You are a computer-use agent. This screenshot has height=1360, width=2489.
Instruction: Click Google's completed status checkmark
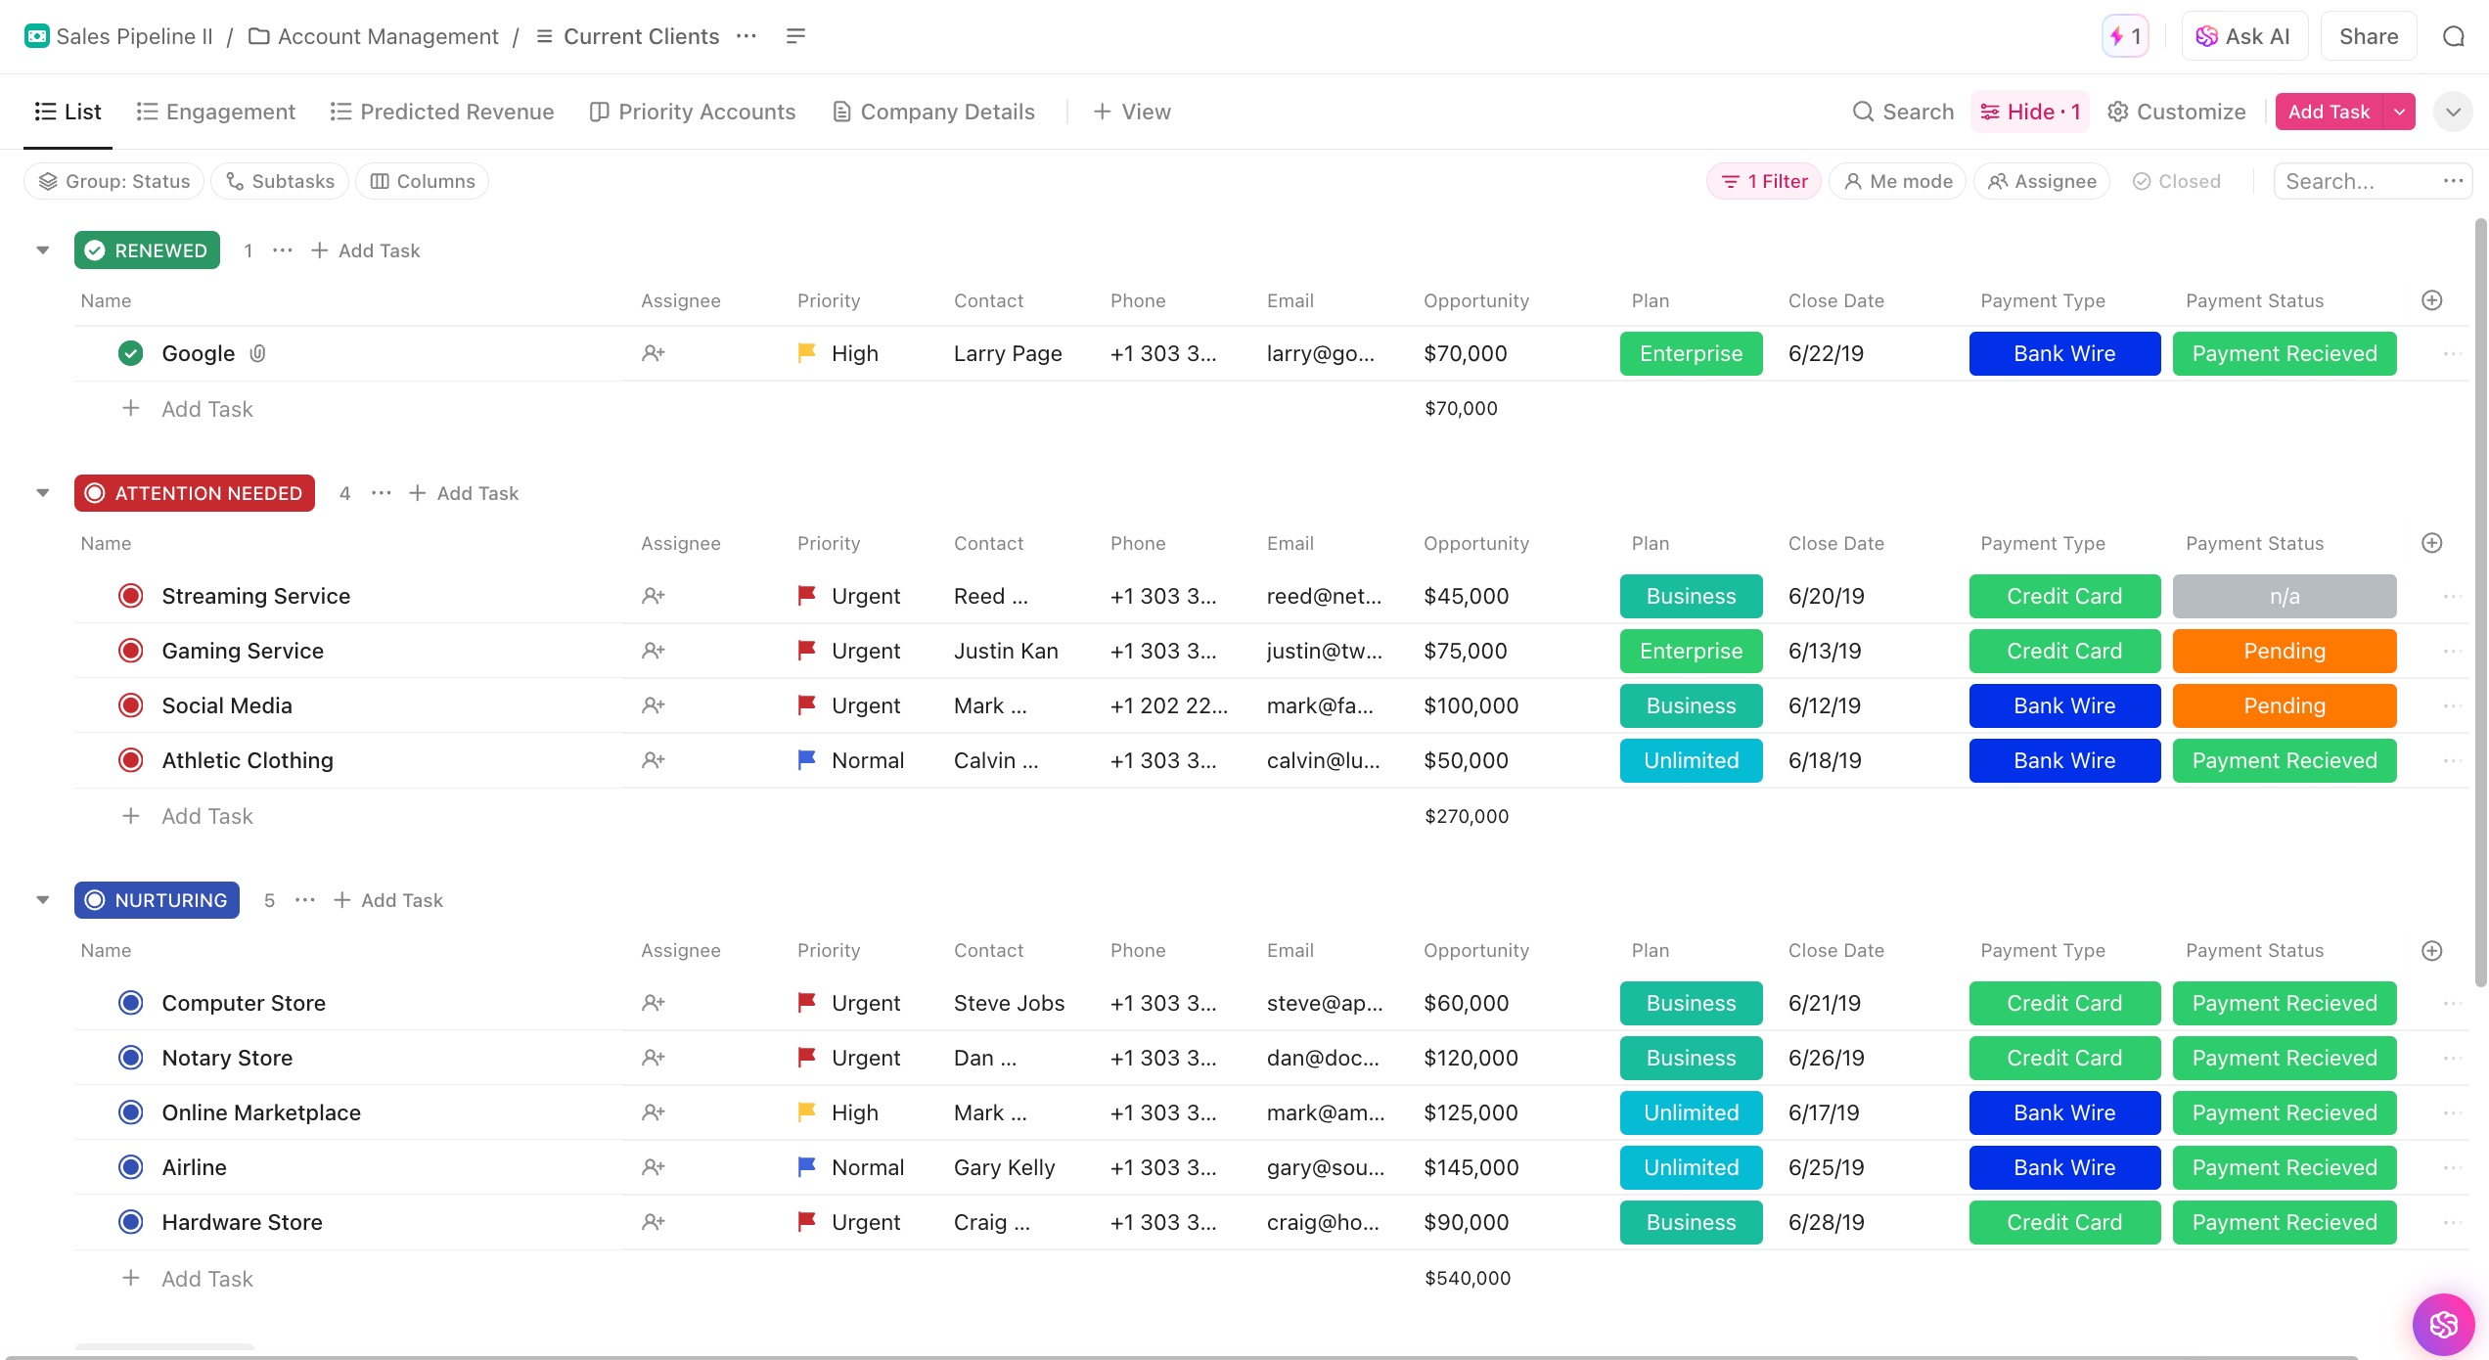click(130, 353)
